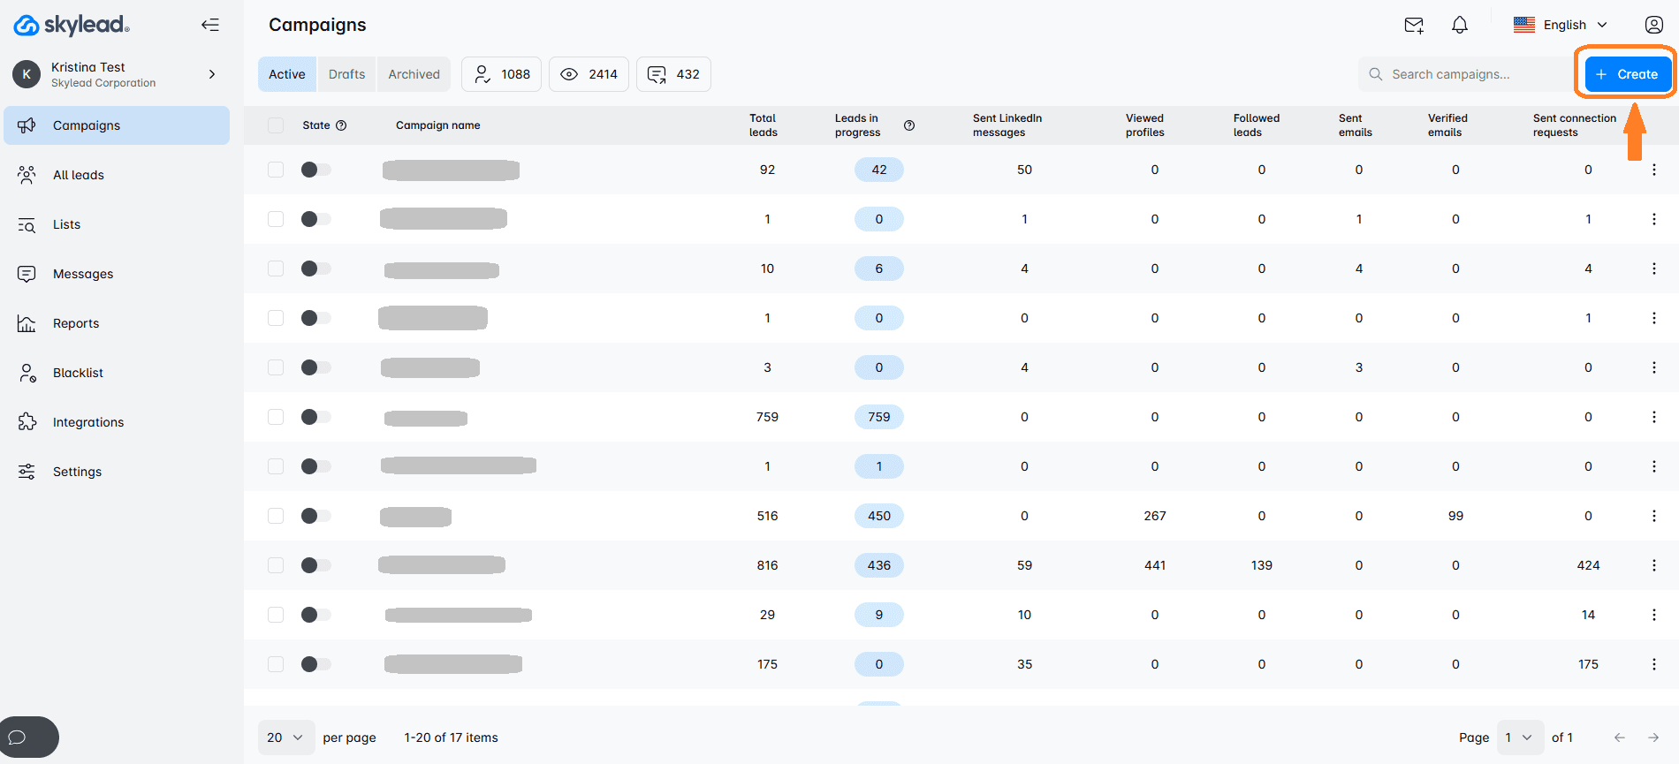The image size is (1679, 764).
Task: Open All leads in the sidebar
Action: pyautogui.click(x=79, y=175)
